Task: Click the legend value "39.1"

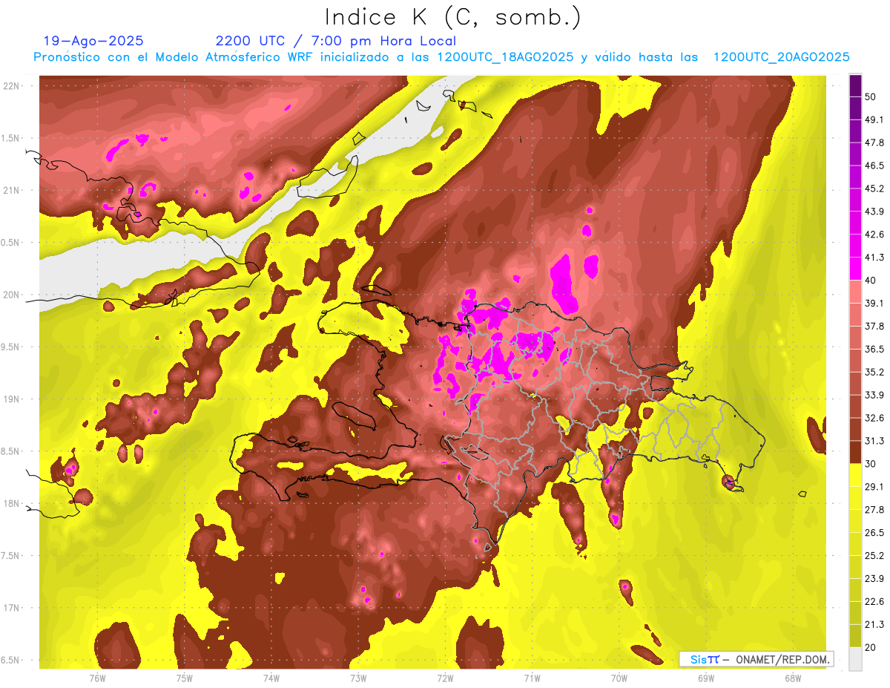Action: [x=875, y=303]
